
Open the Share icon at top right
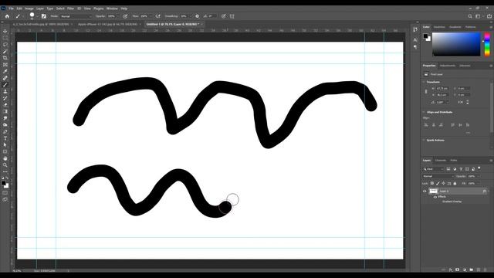(489, 16)
